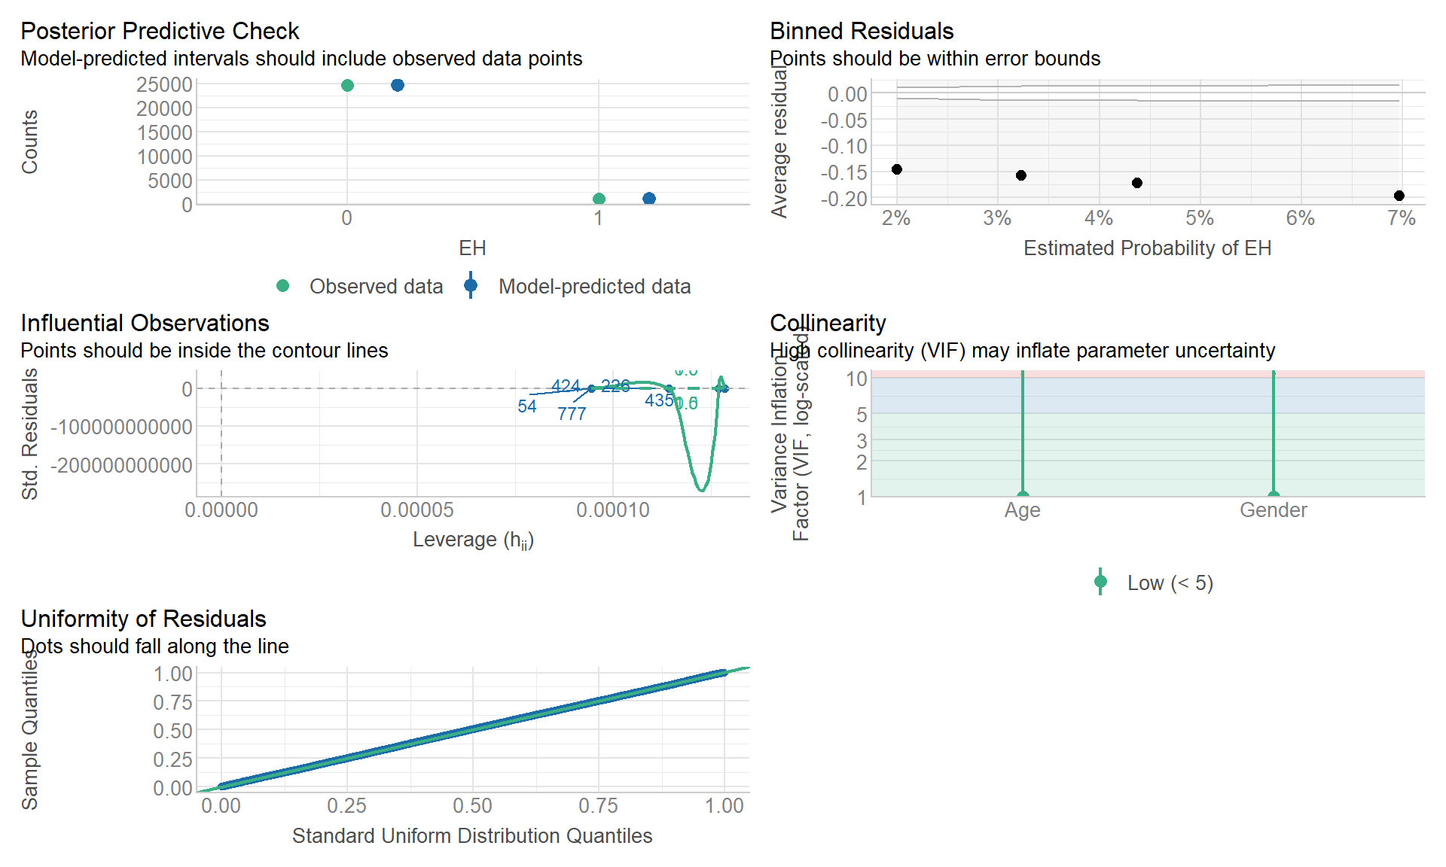Click the binned residual point near 2%
Screen dimensions: 1446x867
896,169
